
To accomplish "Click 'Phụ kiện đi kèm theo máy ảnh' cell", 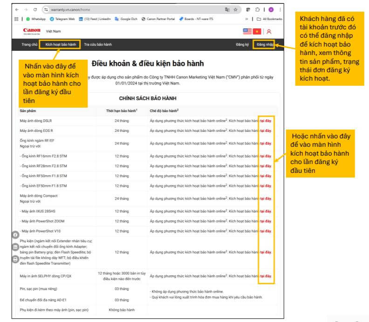I will 54,310.
